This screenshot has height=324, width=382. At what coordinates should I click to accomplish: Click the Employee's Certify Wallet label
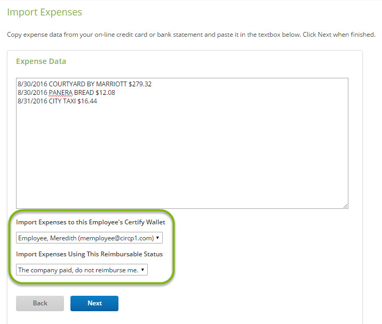pos(91,222)
